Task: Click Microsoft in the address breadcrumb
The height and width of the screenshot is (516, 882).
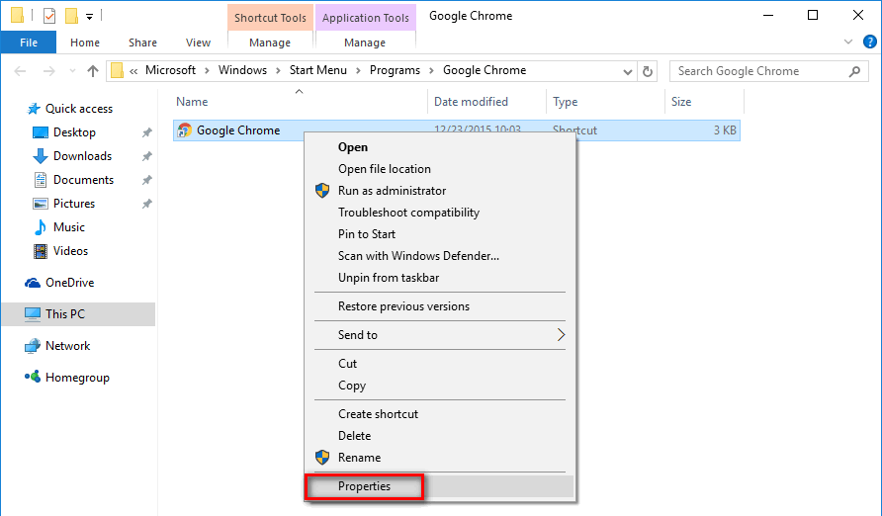Action: tap(170, 70)
